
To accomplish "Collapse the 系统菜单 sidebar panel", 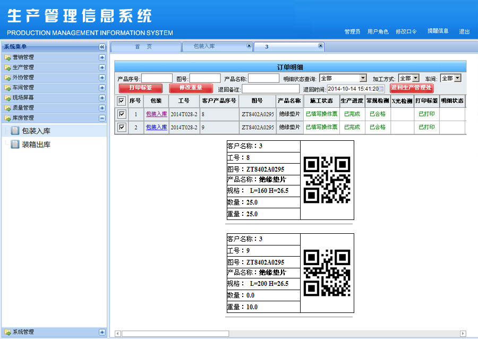I will 102,47.
